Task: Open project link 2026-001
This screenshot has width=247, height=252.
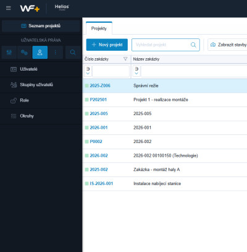Action: [99, 128]
